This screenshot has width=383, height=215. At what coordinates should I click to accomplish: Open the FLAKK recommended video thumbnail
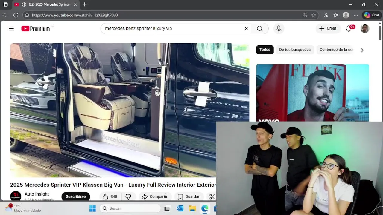(x=312, y=93)
